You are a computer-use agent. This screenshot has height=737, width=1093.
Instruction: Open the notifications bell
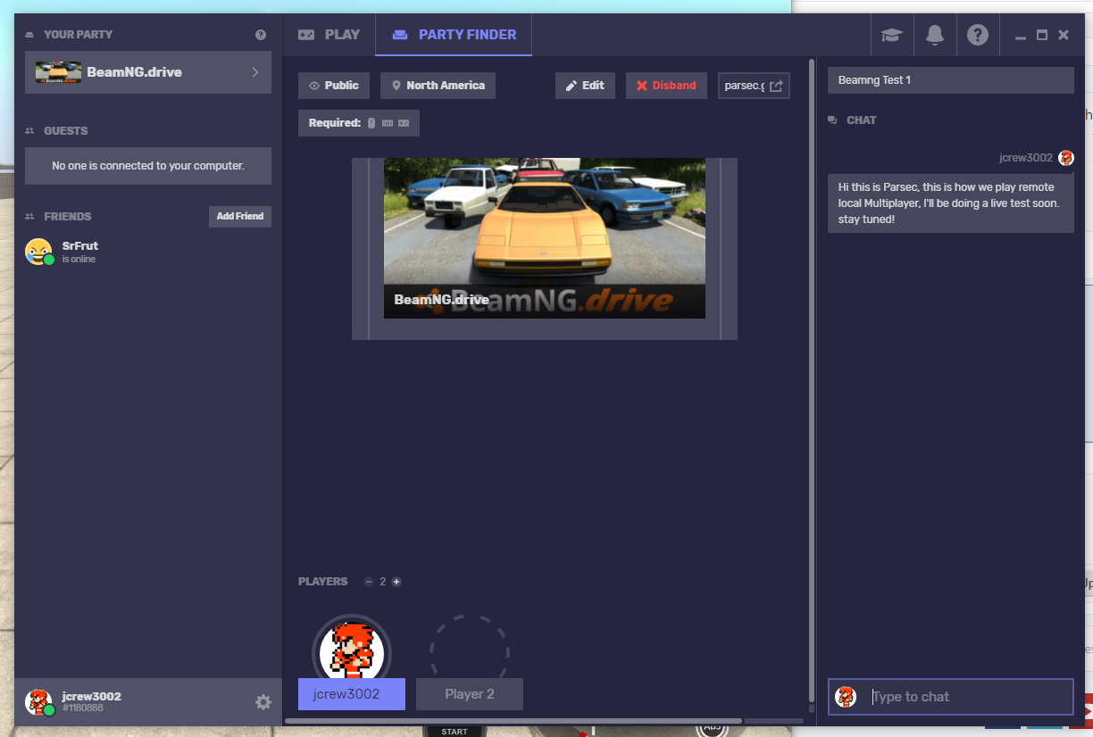click(935, 35)
